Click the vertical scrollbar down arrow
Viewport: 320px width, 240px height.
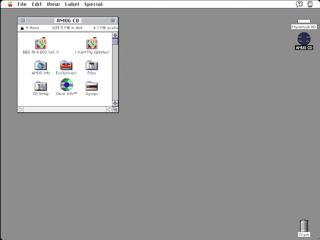(115, 103)
